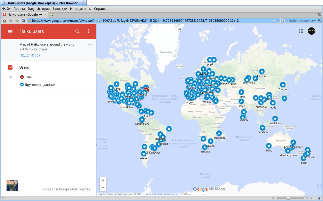Image resolution: width=323 pixels, height=201 pixels.
Task: Zoom in the map with plus button
Action: click(x=103, y=181)
